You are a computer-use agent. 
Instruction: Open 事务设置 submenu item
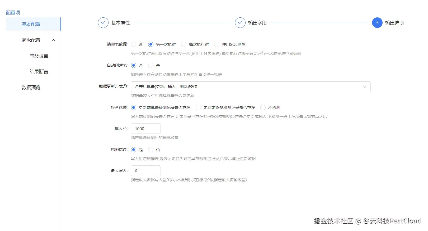39,56
